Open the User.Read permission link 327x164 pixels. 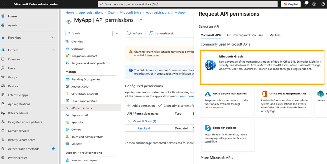pos(144,128)
